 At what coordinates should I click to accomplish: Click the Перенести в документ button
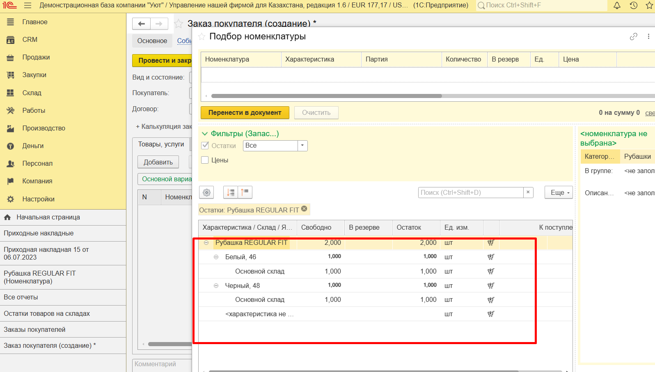pos(245,113)
